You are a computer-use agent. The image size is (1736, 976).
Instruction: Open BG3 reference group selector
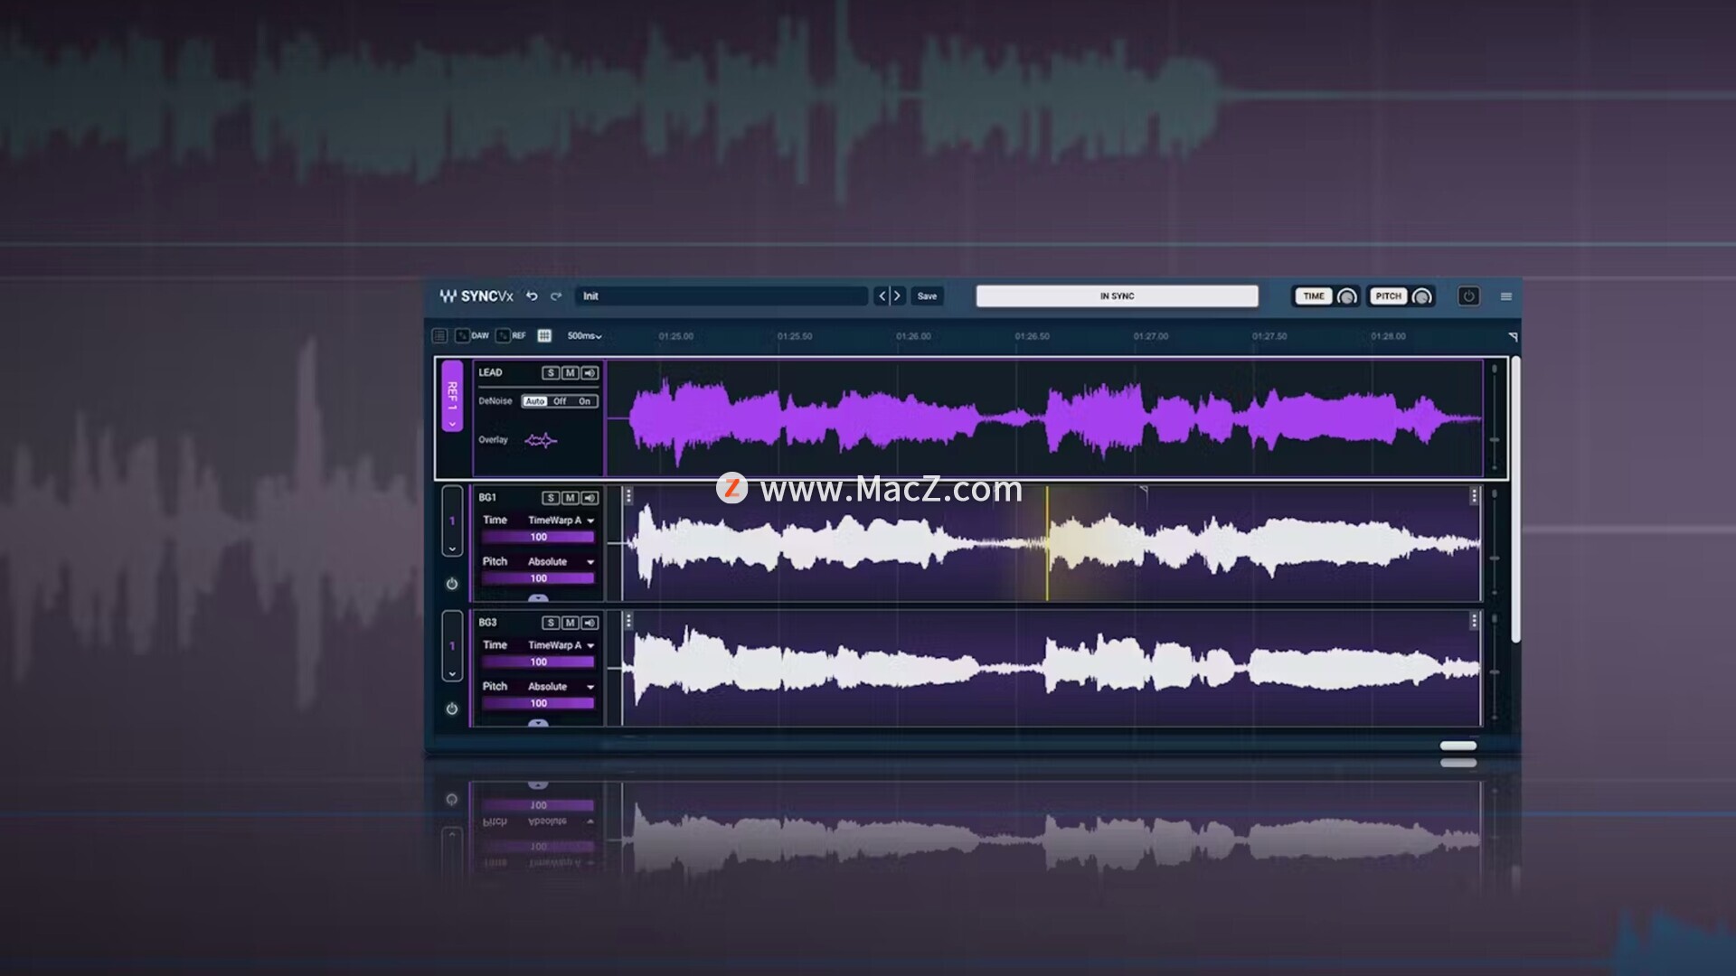pos(452,646)
